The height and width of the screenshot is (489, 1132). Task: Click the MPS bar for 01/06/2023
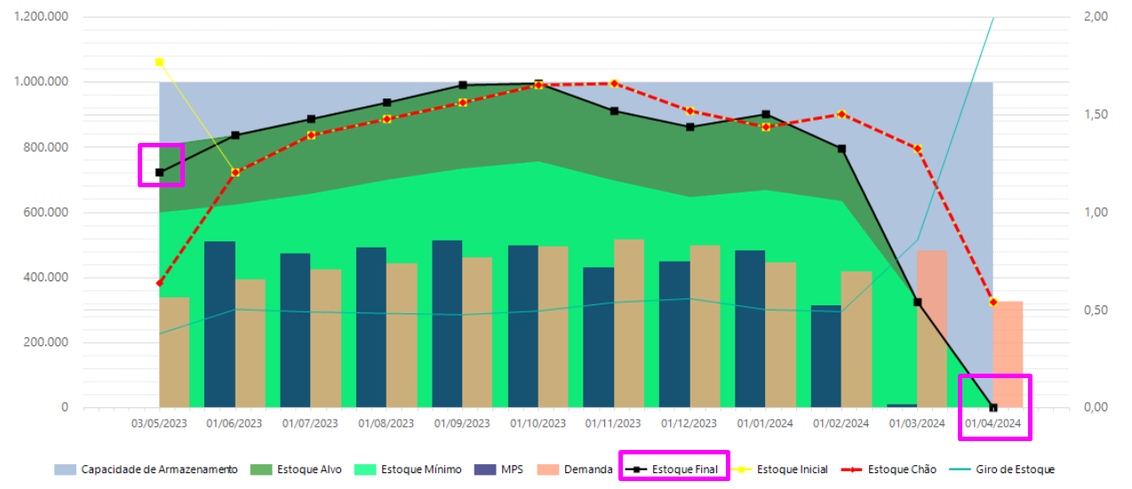[220, 325]
